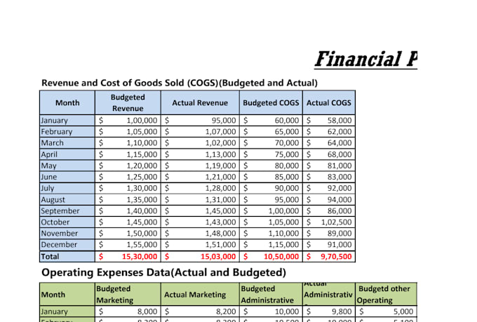This screenshot has width=477, height=322.
Task: Select the June month cell
Action: click(x=67, y=177)
